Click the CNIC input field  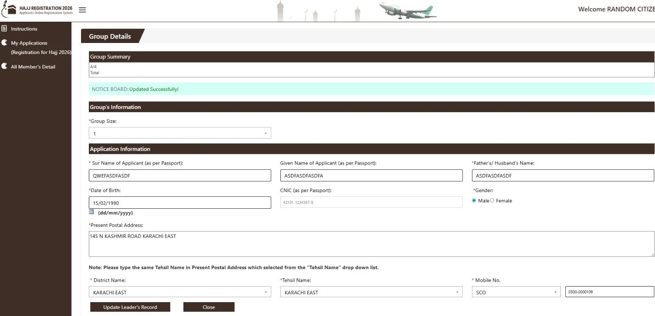click(371, 202)
